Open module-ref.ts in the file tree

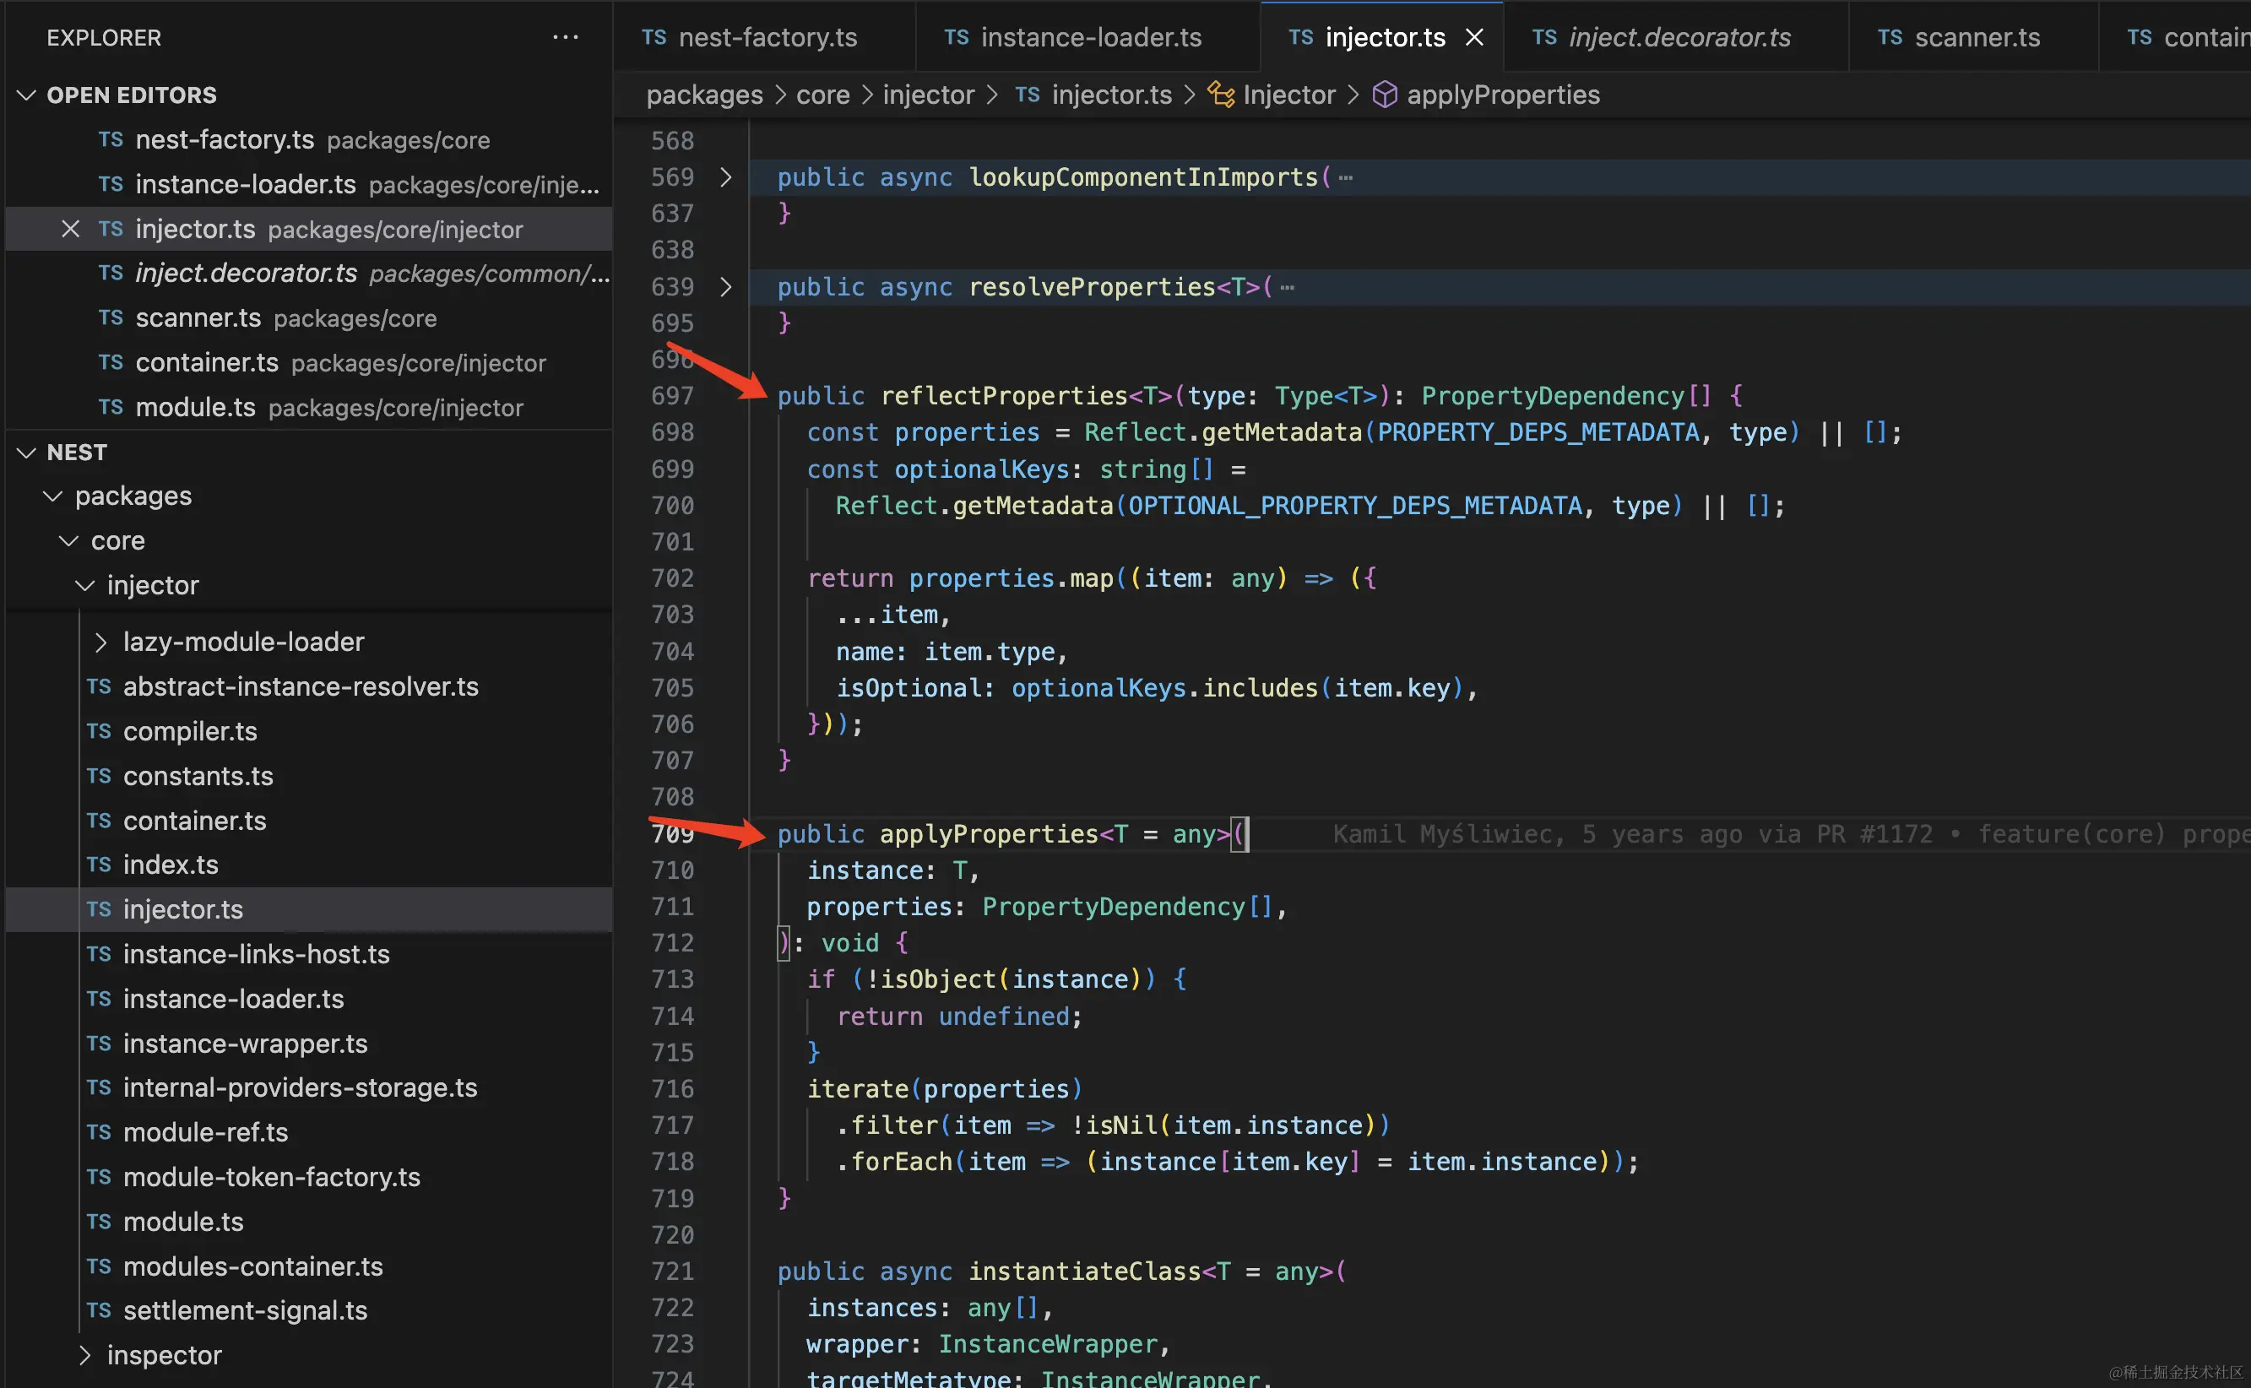308,1133
